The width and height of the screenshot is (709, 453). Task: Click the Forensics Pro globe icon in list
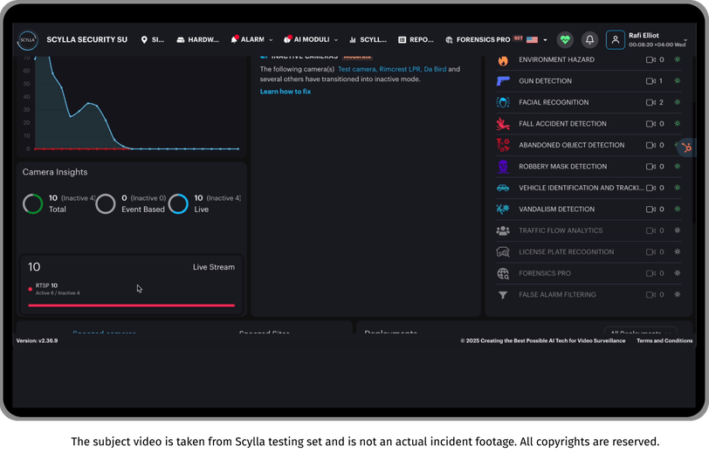click(503, 273)
